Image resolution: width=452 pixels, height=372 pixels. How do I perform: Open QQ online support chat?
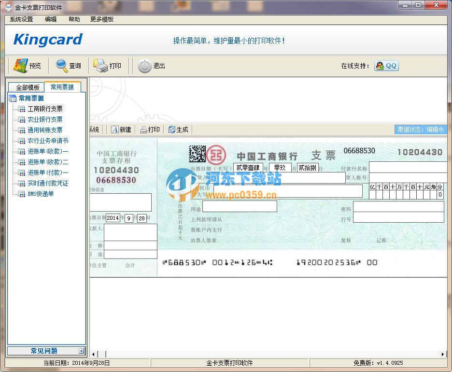[386, 66]
